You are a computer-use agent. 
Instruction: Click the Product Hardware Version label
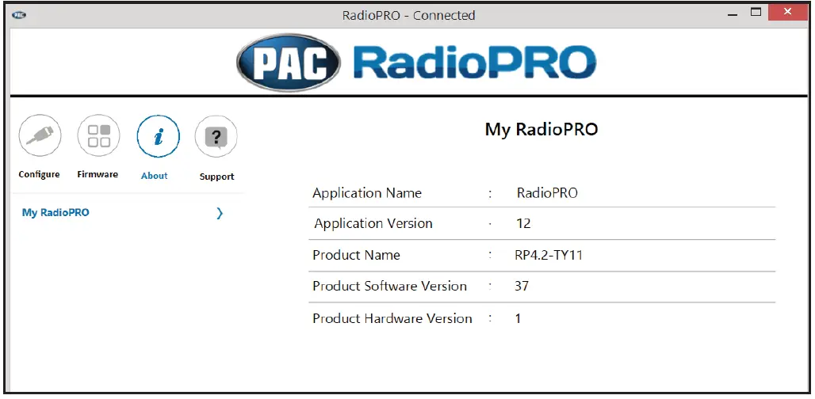pyautogui.click(x=392, y=318)
